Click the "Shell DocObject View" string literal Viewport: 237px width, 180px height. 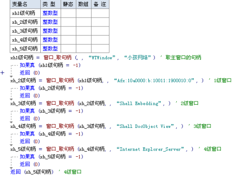[x=145, y=126]
